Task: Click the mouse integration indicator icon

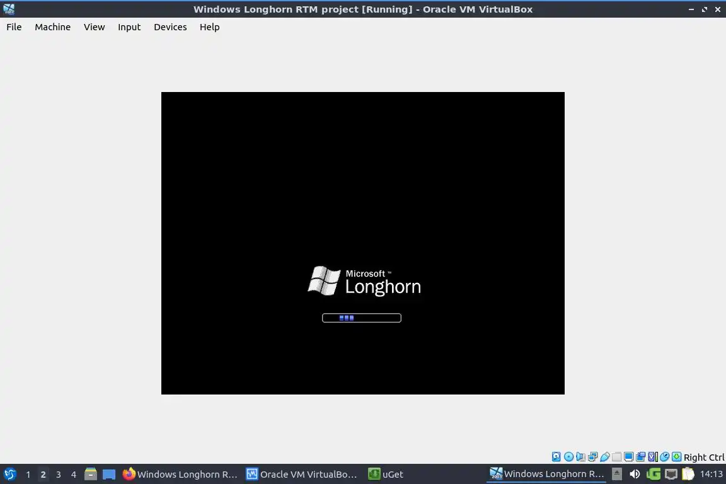Action: 664,457
